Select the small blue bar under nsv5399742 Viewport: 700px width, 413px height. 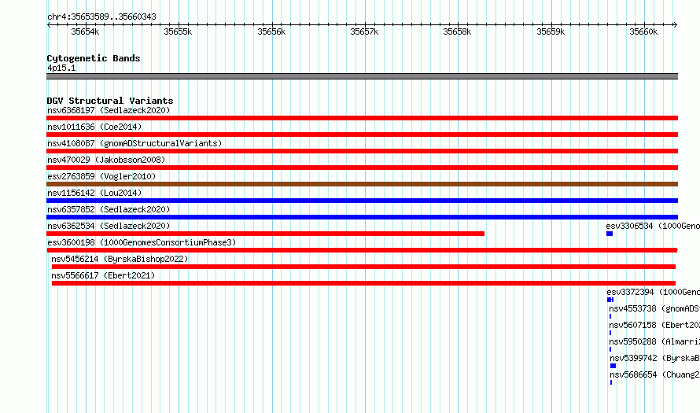[613, 366]
